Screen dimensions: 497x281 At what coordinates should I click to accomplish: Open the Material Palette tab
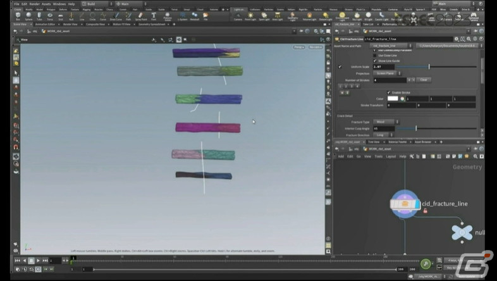(398, 142)
